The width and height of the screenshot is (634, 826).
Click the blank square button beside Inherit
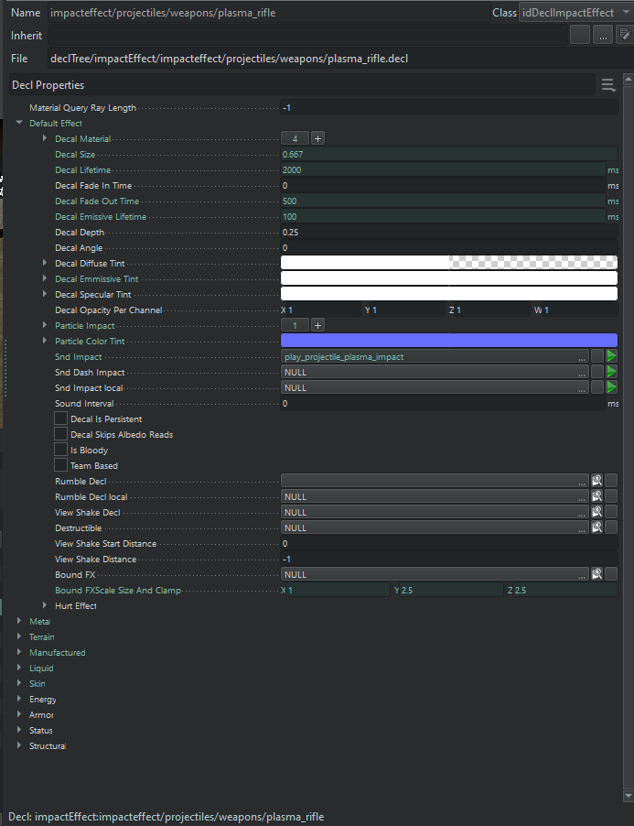pyautogui.click(x=580, y=36)
